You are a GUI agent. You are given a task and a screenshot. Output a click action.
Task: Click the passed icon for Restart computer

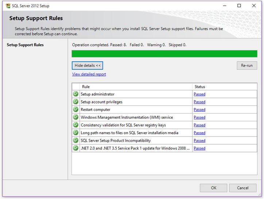point(76,110)
